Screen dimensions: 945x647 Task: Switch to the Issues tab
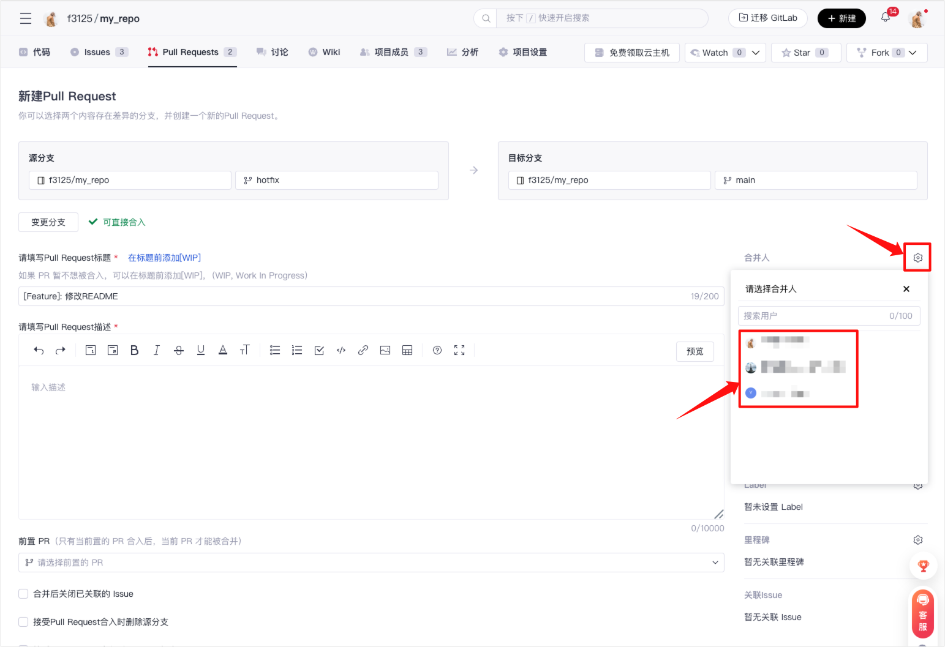click(x=98, y=52)
